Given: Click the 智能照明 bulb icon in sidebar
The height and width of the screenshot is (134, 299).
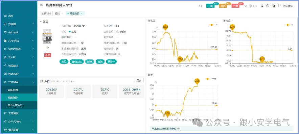Looking at the screenshot, I should [x=5, y=65].
